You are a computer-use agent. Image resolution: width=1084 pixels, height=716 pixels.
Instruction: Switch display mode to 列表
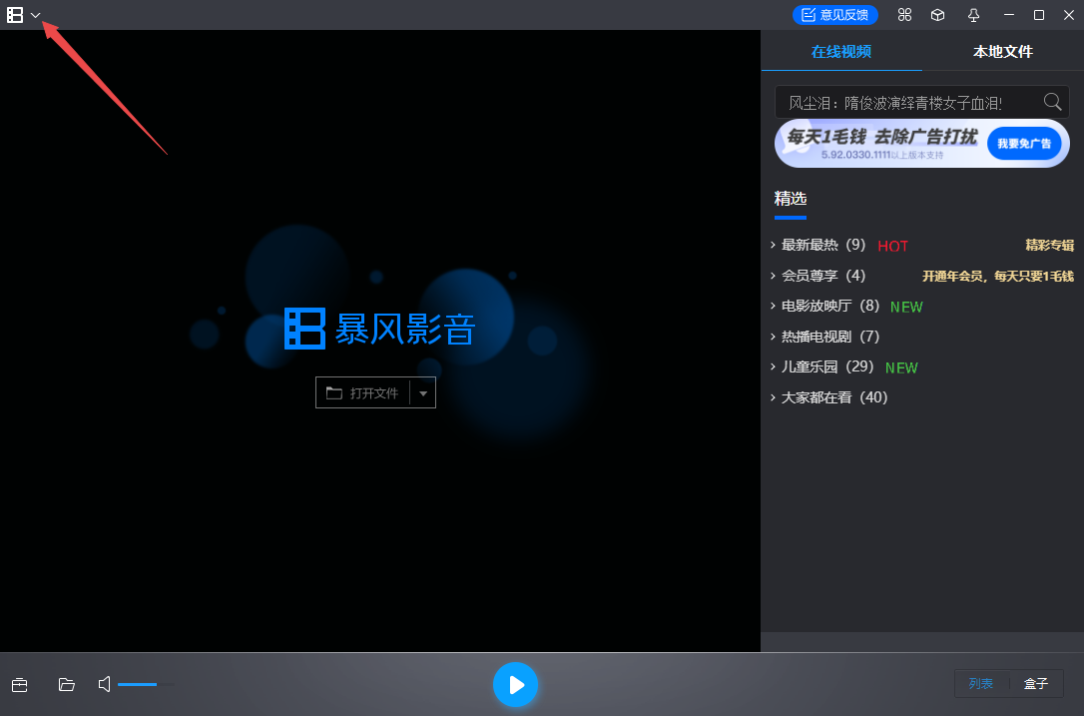(x=981, y=684)
